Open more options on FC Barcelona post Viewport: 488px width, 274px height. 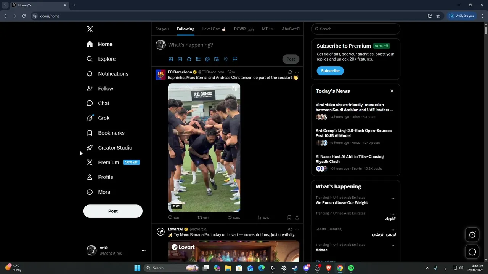(297, 72)
